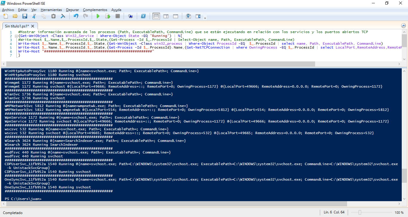The image size is (408, 217).
Task: Save the script with the floppy disk icon
Action: [x=24, y=16]
